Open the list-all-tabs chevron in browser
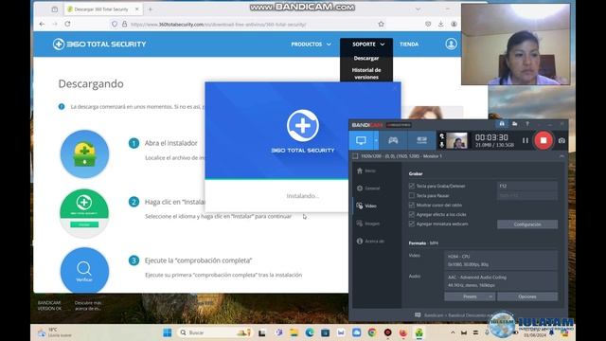 418,9
